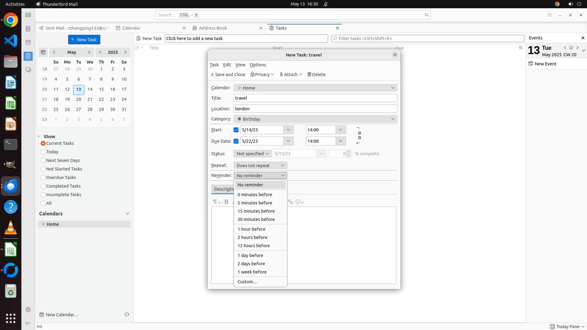Viewport: 587px width, 330px height.
Task: Uncheck the Start date checkbox
Action: click(236, 130)
